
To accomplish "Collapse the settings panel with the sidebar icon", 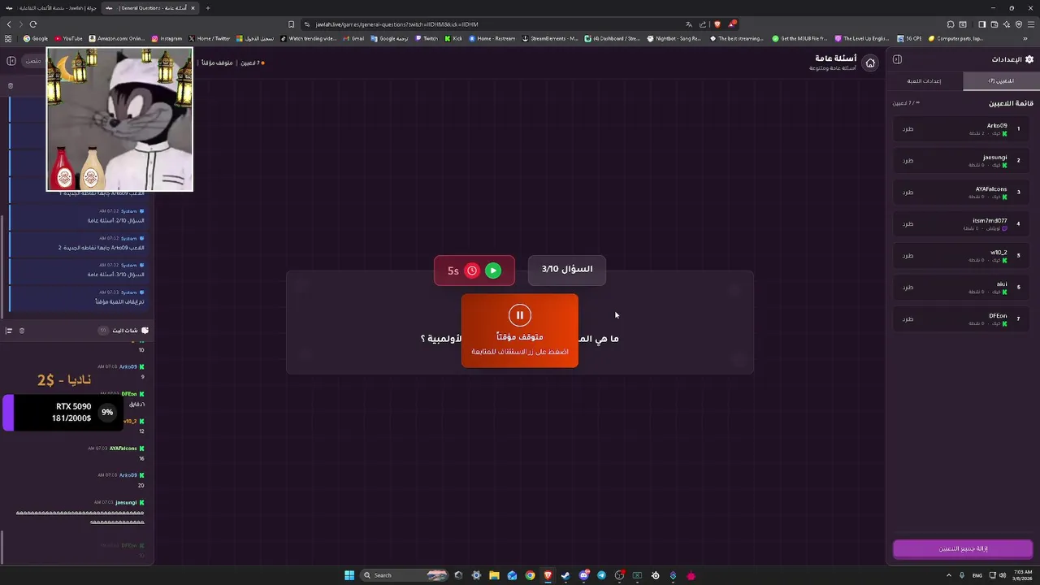I will (x=897, y=59).
